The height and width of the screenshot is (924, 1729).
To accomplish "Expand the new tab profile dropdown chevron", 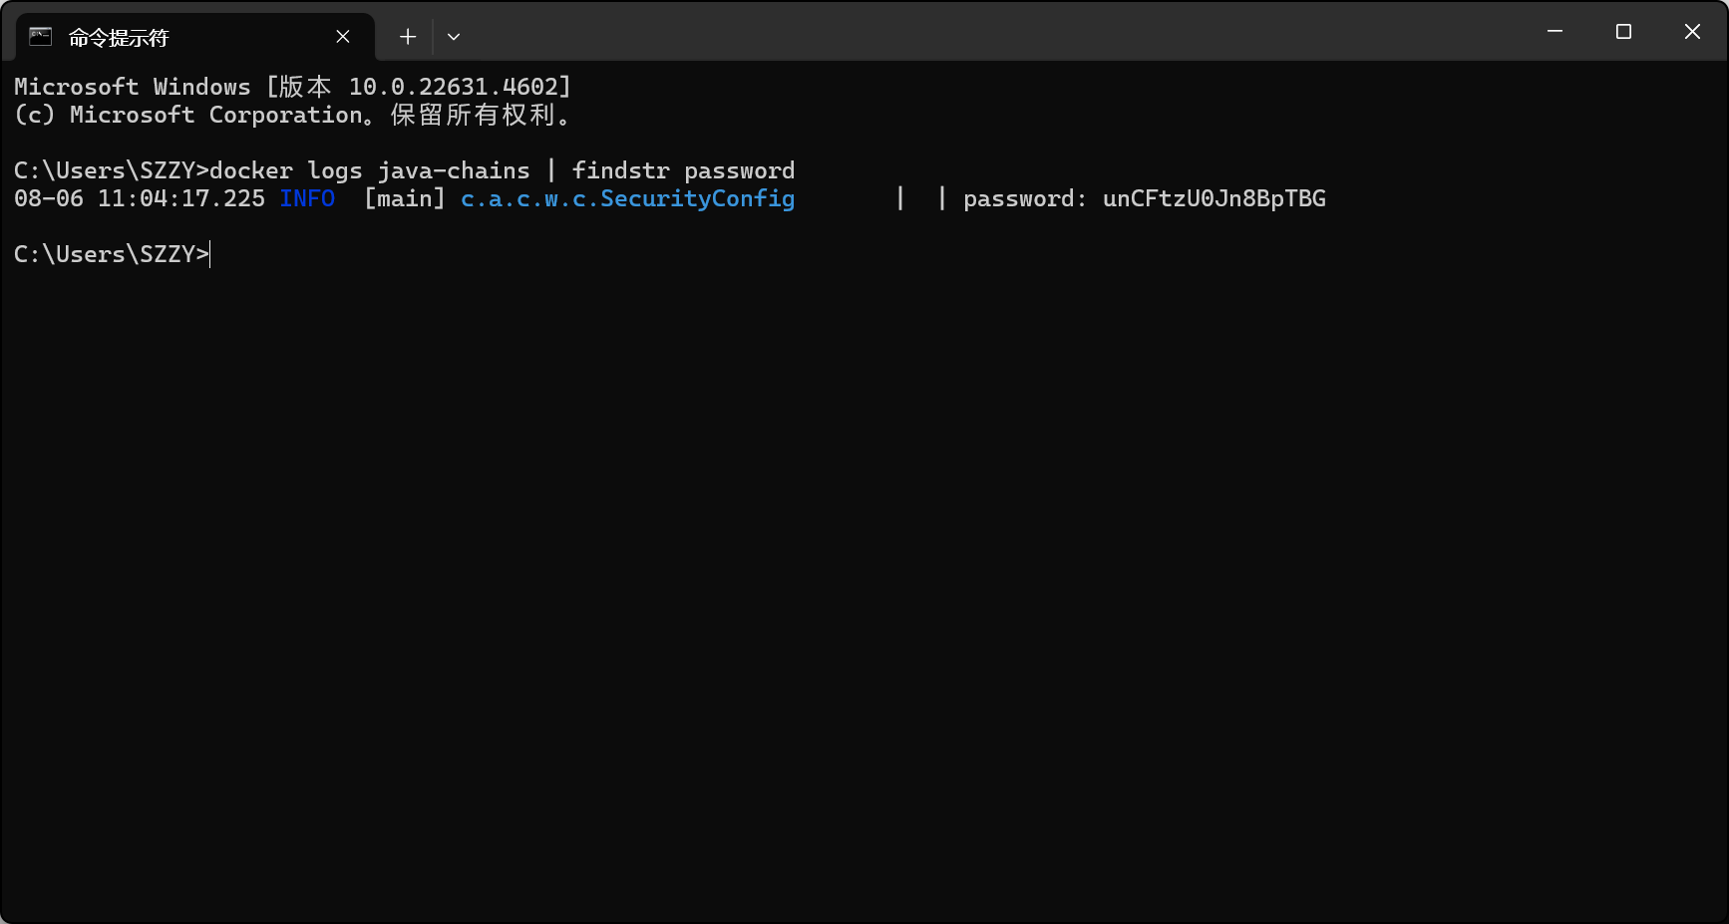I will click(x=454, y=37).
